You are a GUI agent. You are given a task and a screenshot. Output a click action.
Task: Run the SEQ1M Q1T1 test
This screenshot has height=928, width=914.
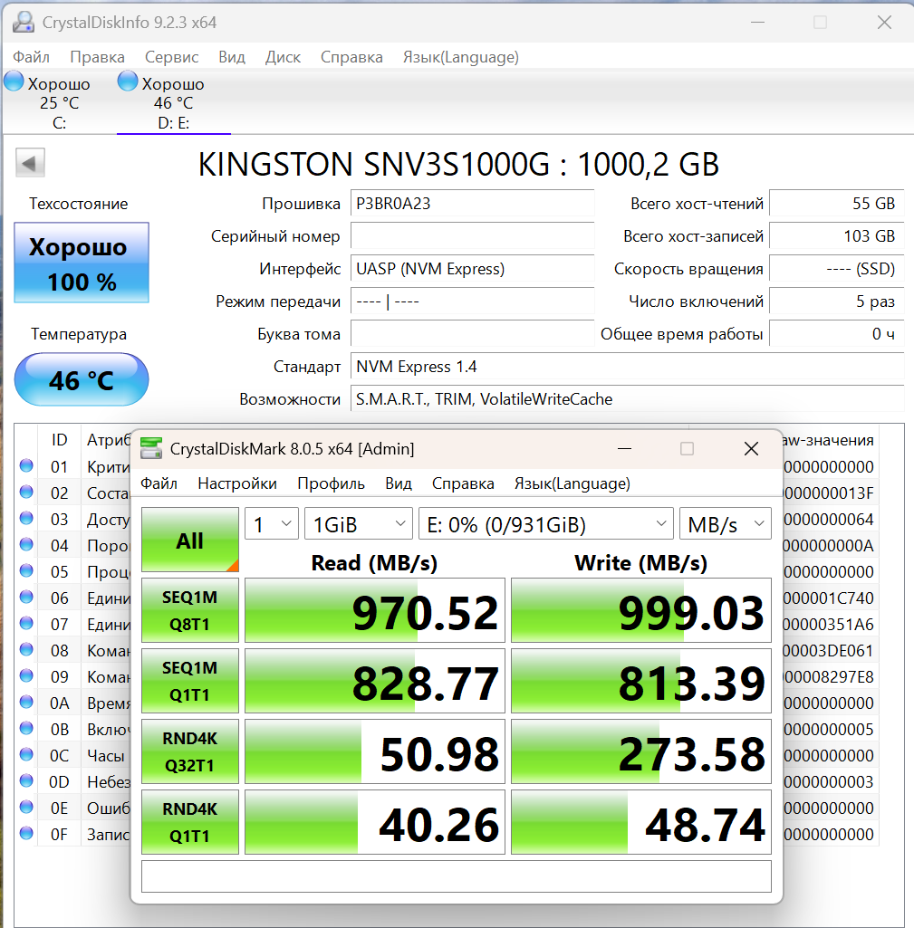tap(190, 681)
